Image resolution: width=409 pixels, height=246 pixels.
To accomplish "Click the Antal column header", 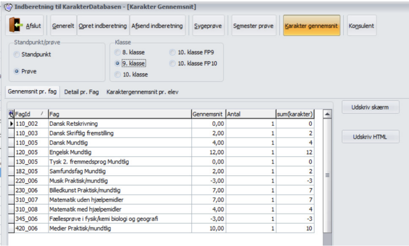I will click(x=251, y=114).
